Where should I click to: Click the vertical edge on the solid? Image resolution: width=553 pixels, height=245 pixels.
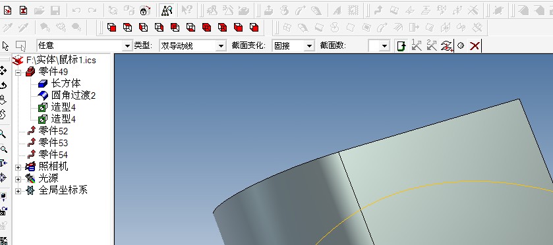click(356, 198)
